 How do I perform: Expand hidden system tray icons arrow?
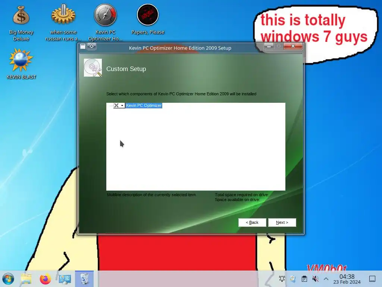coord(326,279)
